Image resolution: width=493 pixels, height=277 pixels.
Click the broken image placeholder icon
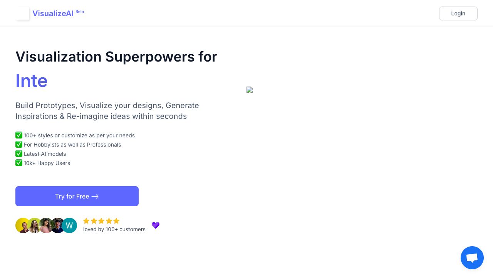tap(250, 90)
